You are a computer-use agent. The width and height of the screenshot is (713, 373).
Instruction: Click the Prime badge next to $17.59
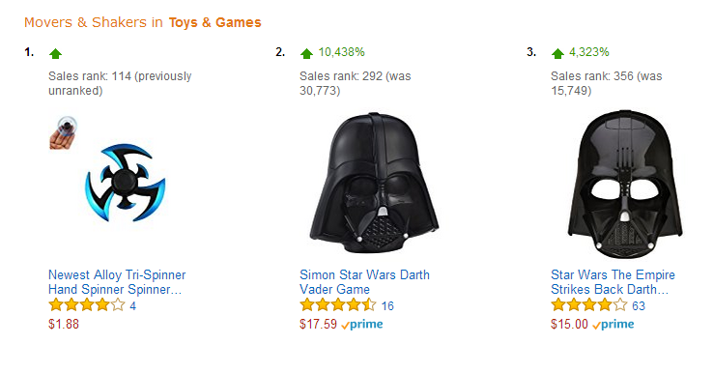tap(362, 325)
